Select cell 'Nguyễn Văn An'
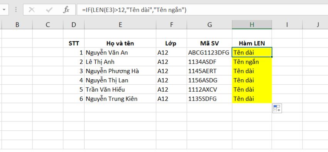The width and height of the screenshot is (328, 152). pyautogui.click(x=120, y=53)
